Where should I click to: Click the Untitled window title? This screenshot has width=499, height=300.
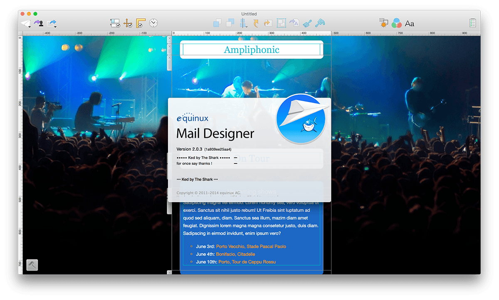coord(249,14)
